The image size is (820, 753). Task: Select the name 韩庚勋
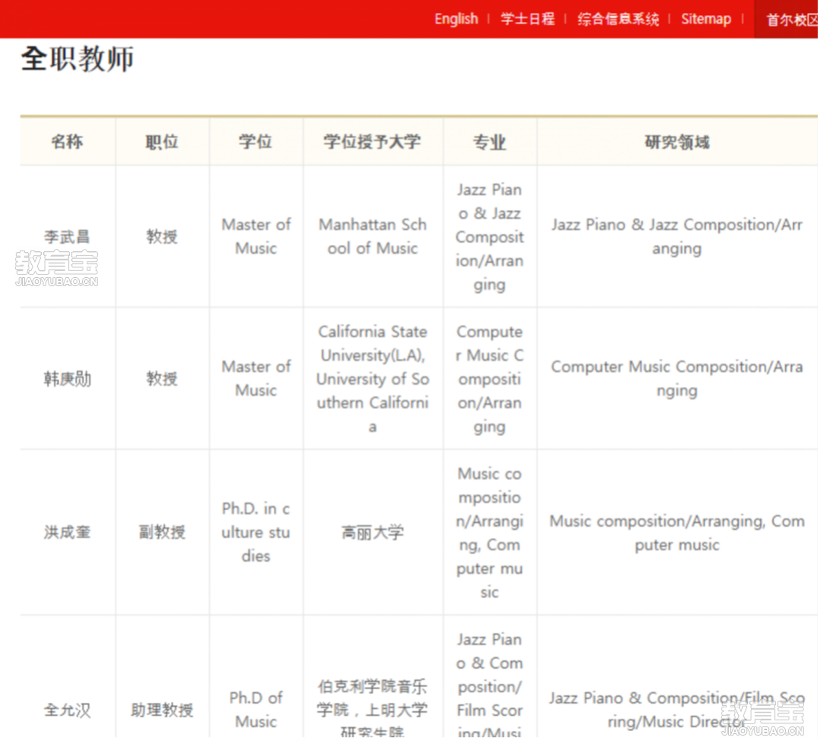point(68,379)
